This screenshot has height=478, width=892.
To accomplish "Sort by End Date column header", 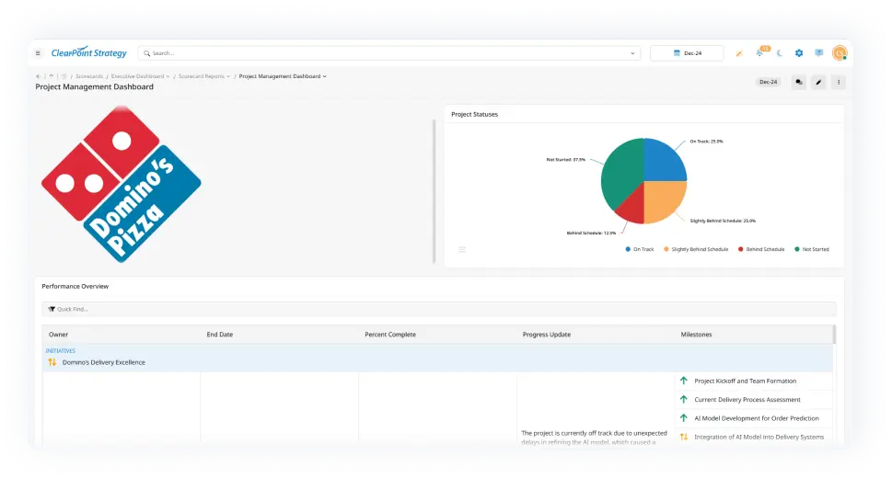I will point(220,335).
